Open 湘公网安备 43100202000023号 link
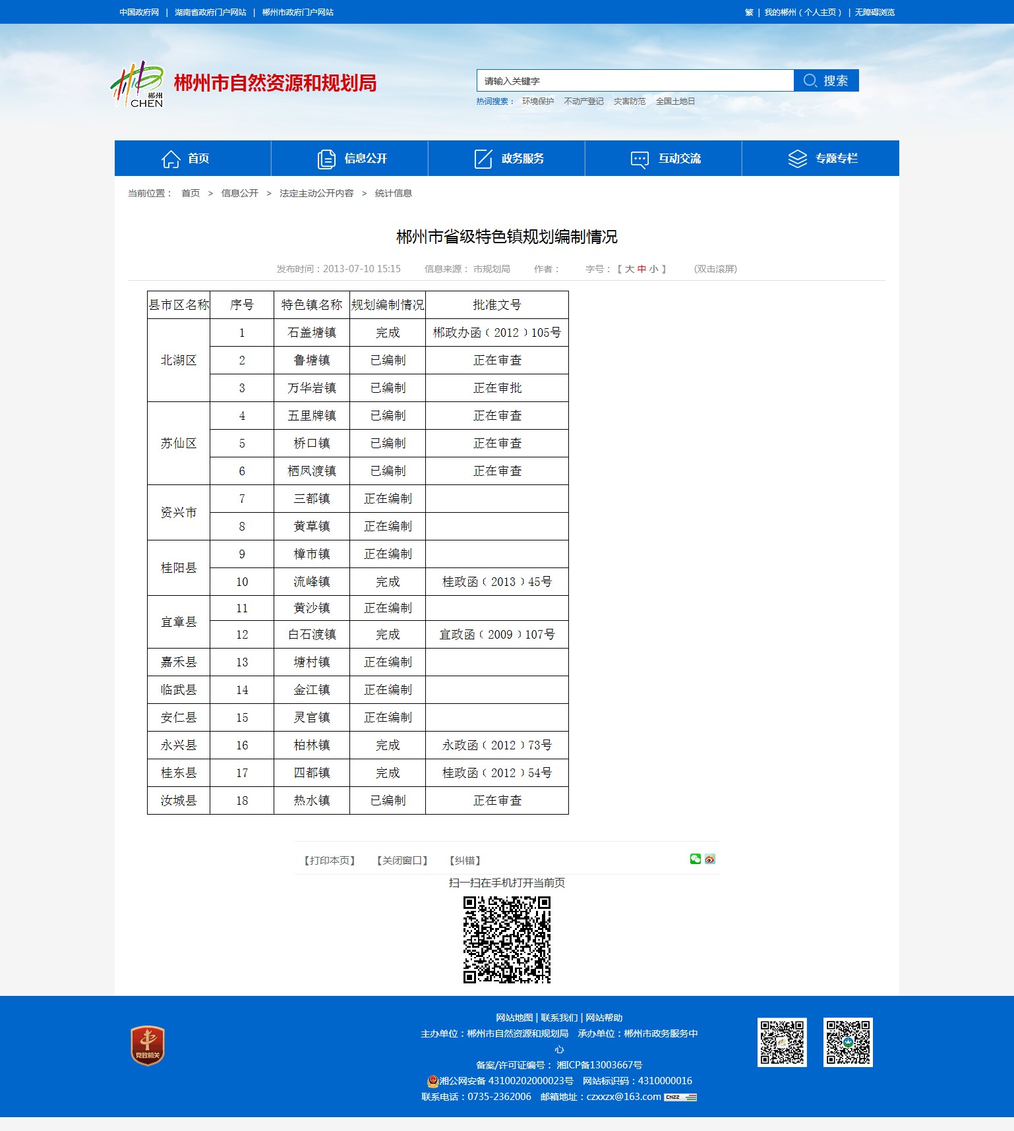This screenshot has width=1014, height=1131. [x=506, y=1081]
